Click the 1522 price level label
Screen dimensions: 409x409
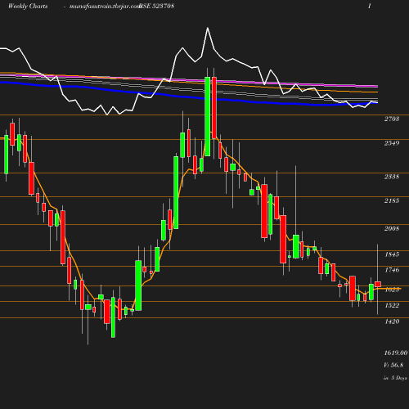392,305
